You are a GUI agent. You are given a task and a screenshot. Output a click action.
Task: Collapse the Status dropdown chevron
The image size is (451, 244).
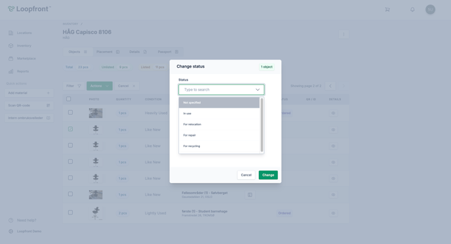click(x=258, y=90)
